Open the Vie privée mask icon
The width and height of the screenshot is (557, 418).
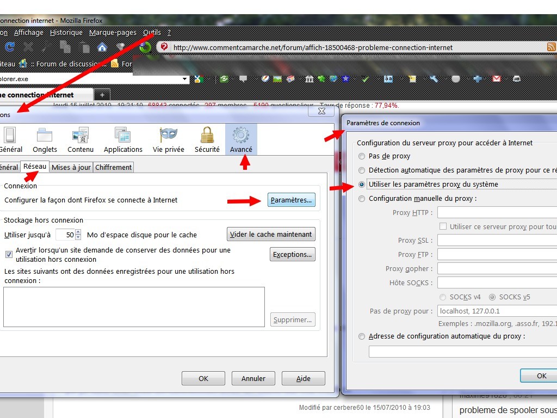168,139
